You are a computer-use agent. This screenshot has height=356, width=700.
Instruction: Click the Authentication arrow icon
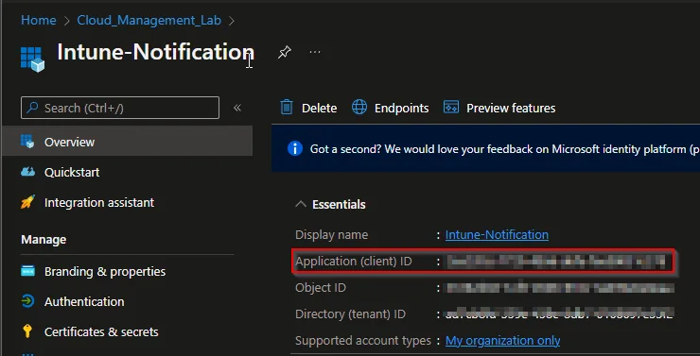[27, 301]
